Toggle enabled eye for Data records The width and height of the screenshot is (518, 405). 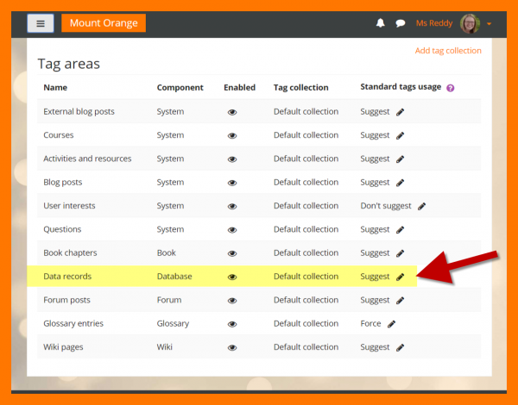click(232, 277)
